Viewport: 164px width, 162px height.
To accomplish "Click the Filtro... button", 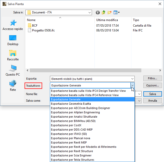I will (x=153, y=78).
